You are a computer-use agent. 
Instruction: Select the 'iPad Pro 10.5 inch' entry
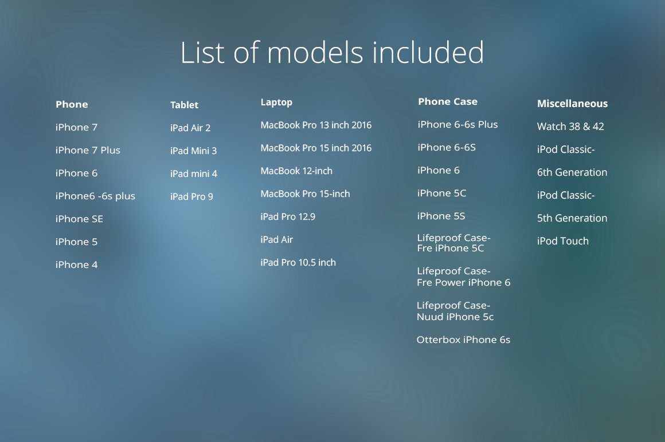pos(298,262)
